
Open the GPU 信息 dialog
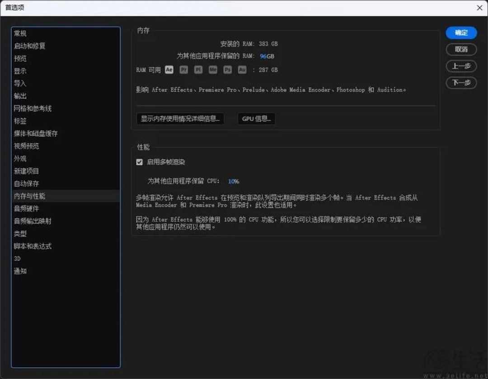[x=257, y=119]
